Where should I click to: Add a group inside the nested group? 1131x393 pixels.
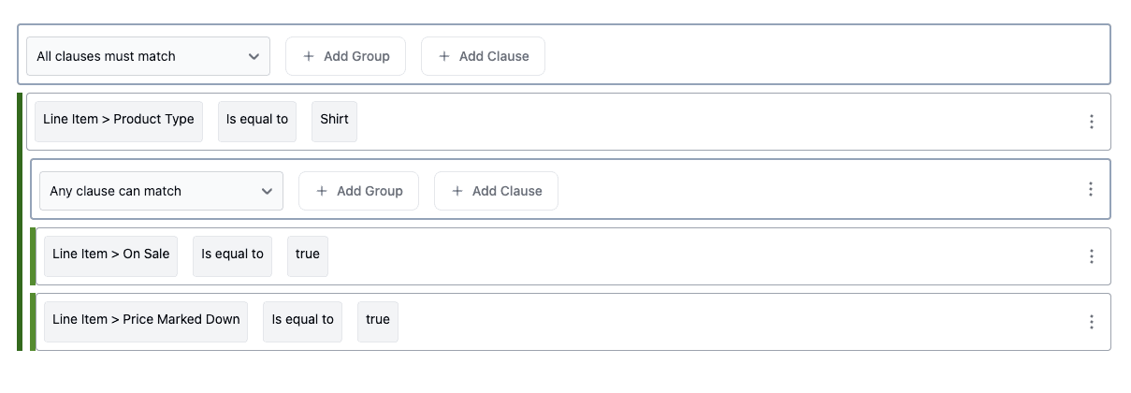358,191
